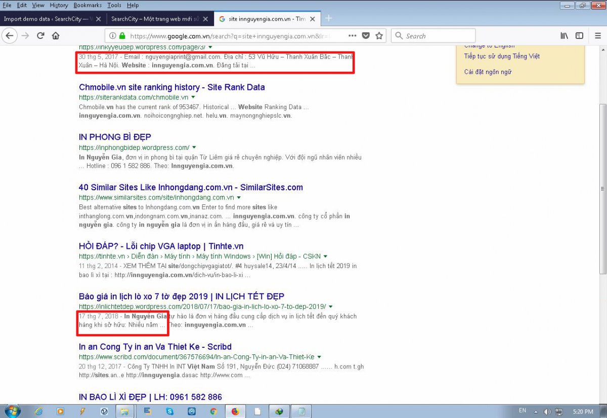Open the Edit menu
Viewport: 607px width, 418px height.
click(x=22, y=5)
